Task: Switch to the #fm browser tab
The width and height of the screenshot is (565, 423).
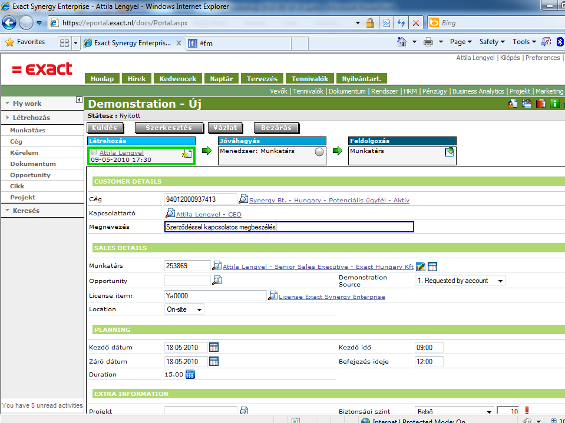Action: click(239, 43)
